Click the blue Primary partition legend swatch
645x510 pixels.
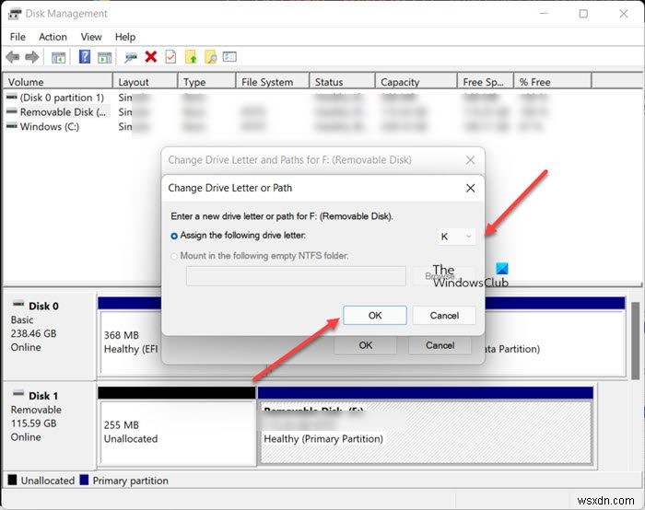pos(85,480)
